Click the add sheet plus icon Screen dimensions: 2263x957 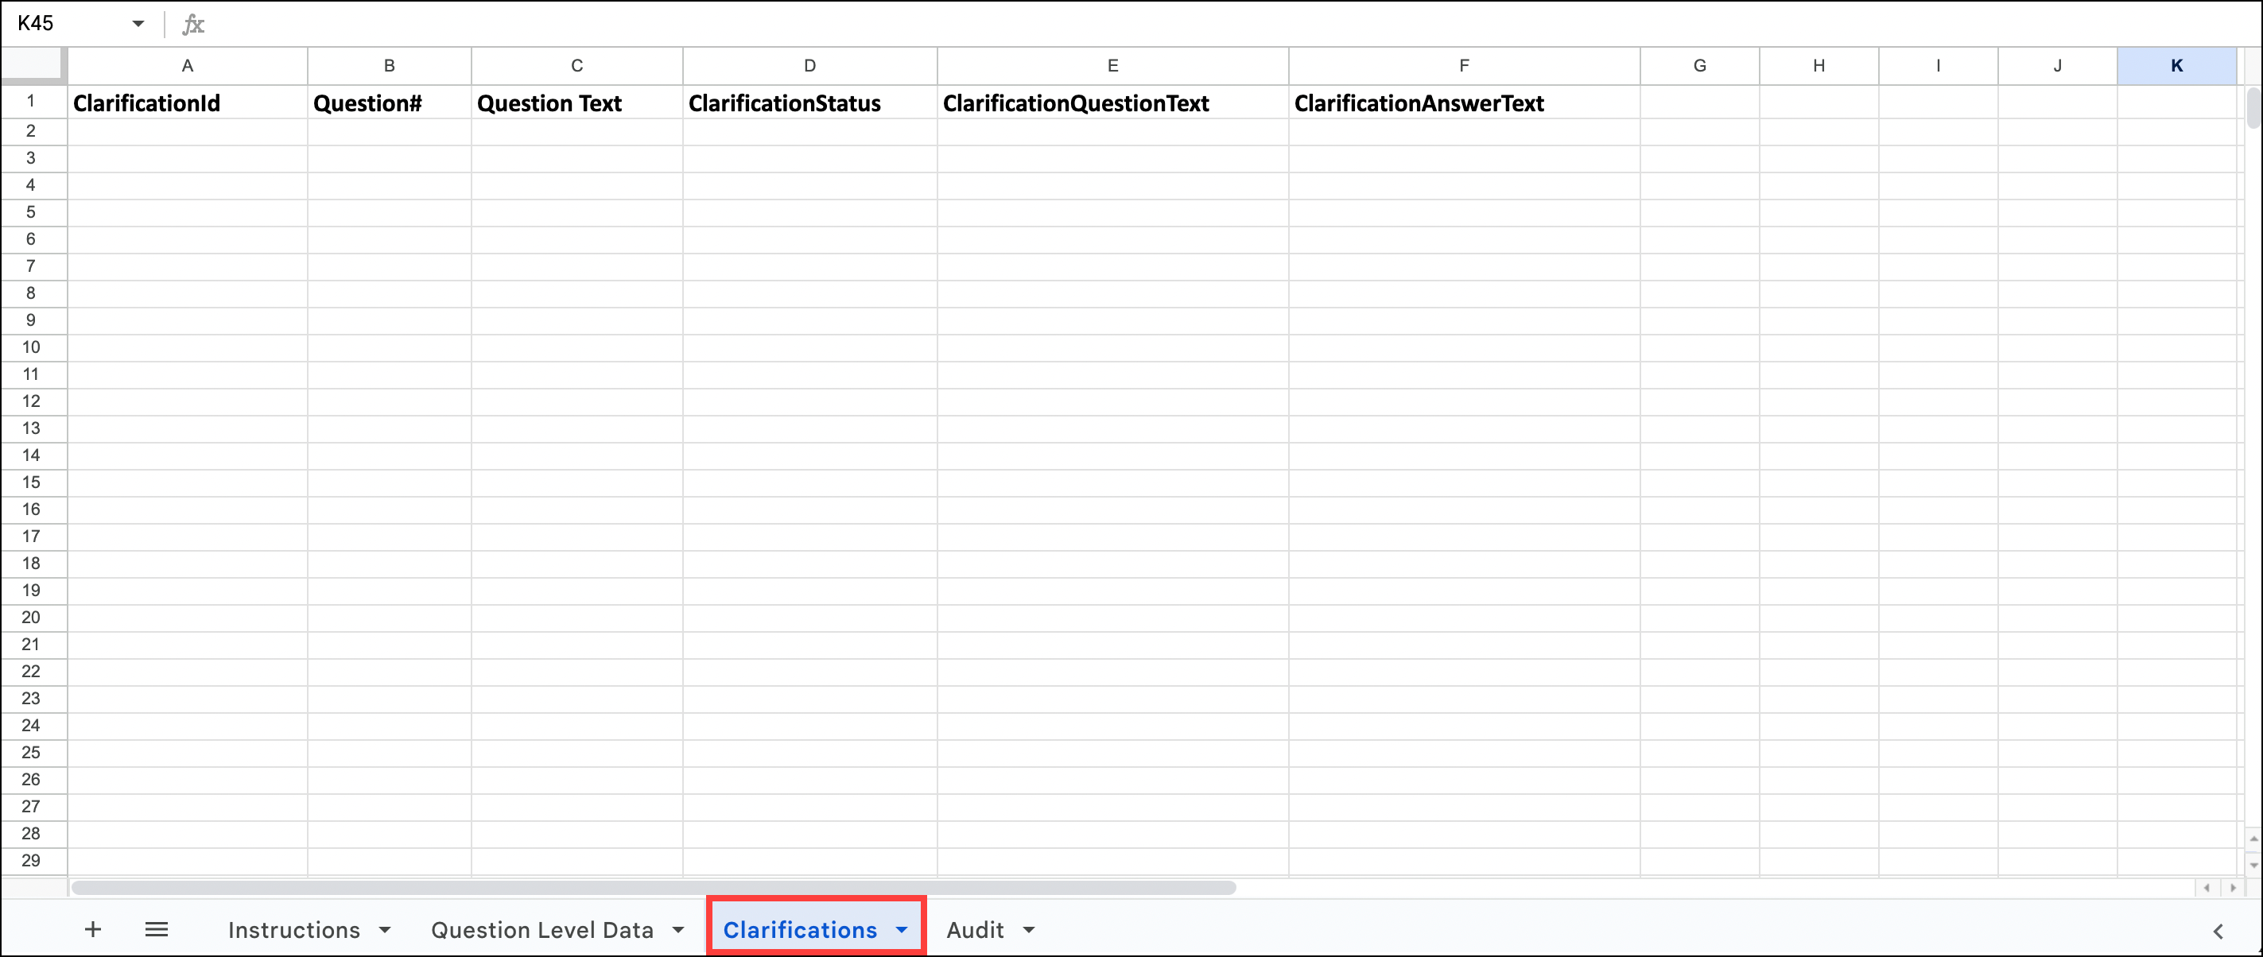(92, 929)
